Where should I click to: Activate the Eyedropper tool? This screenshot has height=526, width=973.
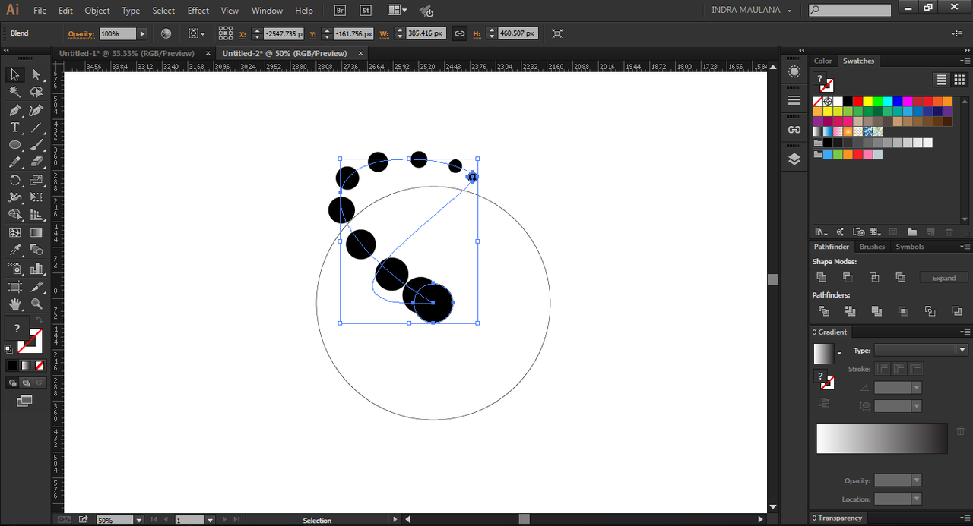click(14, 250)
